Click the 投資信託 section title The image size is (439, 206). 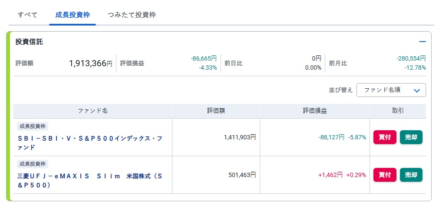tap(29, 42)
